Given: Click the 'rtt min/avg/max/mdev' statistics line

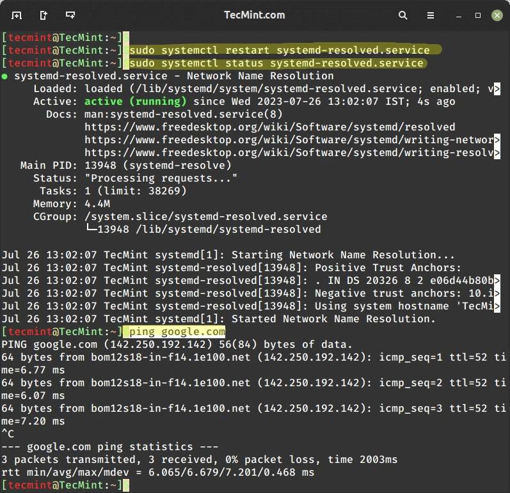Looking at the screenshot, I should [x=158, y=472].
